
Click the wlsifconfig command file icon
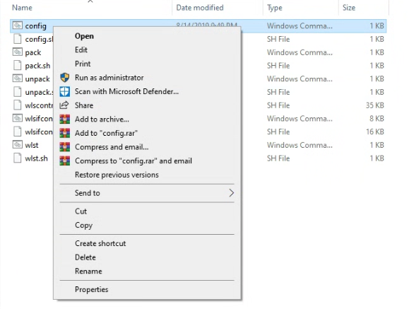coord(18,118)
